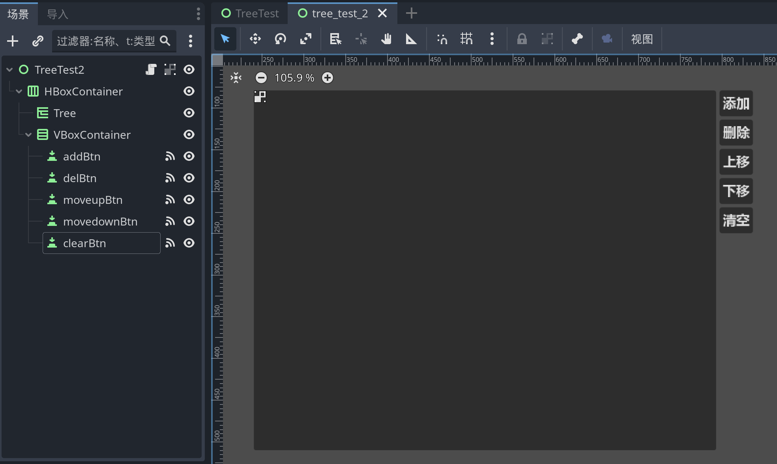777x464 pixels.
Task: Hide the addBtn node
Action: pos(189,157)
